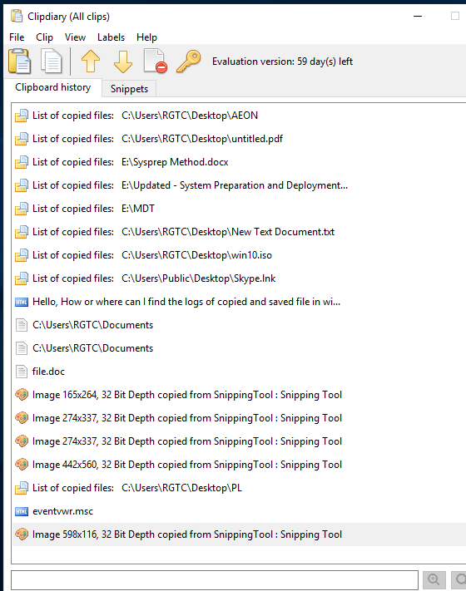Select the Image 442x560 Snipping Tool clip text
The image size is (466, 591).
point(187,465)
